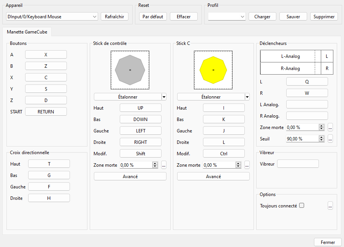Rebind Croix directionnelle Haut mapped to T
The width and height of the screenshot is (344, 247).
(49, 164)
